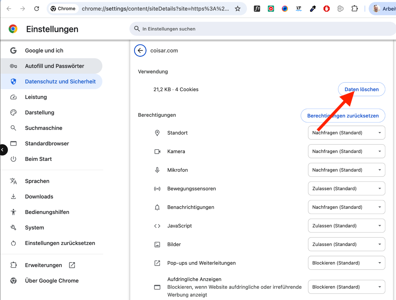Return via the back arrow beside coisar.com
Viewport: 396px width, 300px height.
(140, 51)
